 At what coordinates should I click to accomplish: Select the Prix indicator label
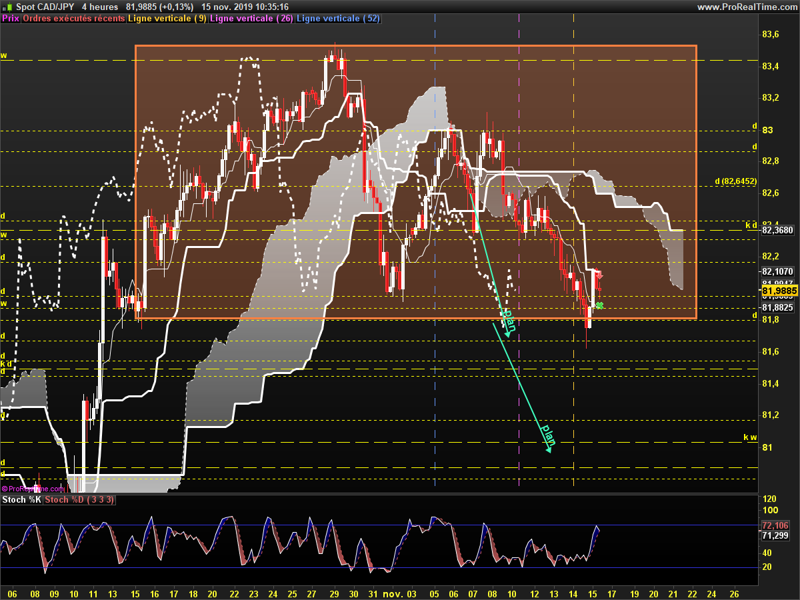click(x=11, y=19)
